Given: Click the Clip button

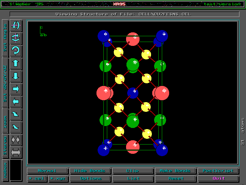Looking at the screenshot, I should click(x=133, y=171).
